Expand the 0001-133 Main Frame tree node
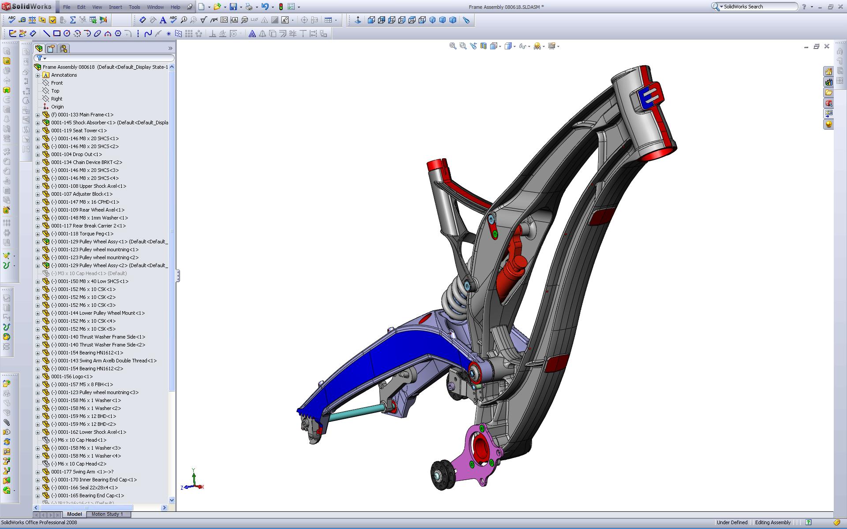 coord(38,115)
